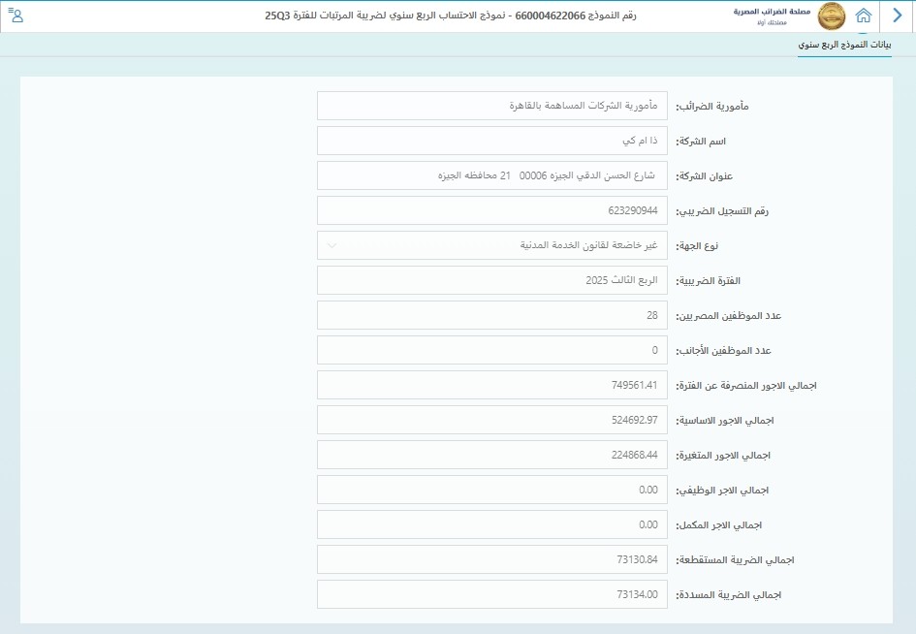Click the label اجمالي الاجر الوظيفي
Screen dimensions: 916x634
pos(722,491)
